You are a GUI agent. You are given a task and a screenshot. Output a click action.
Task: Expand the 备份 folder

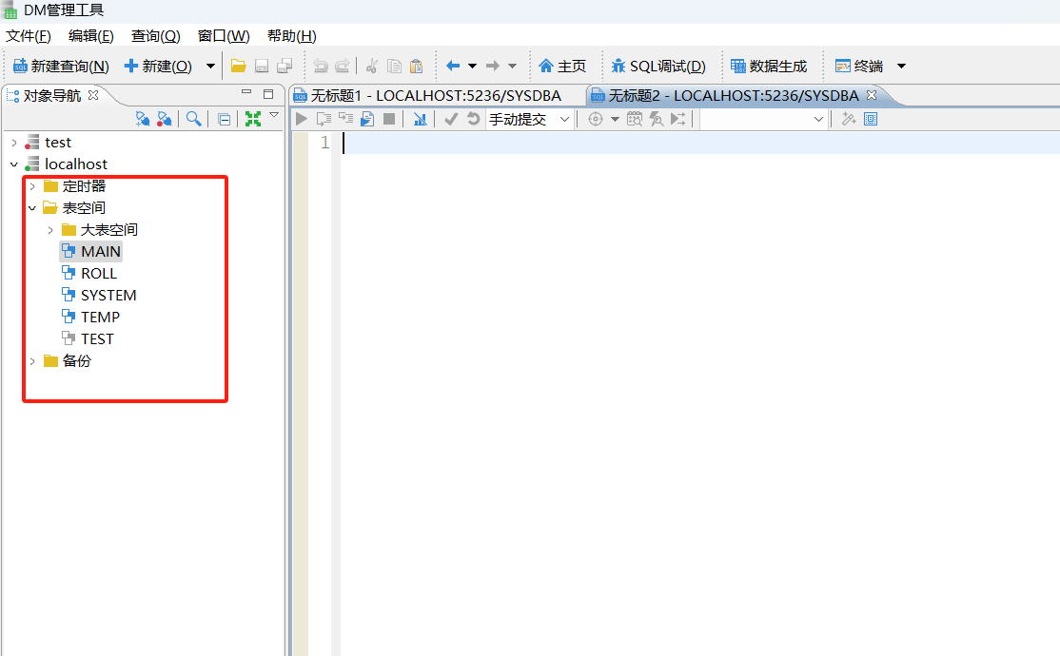point(32,361)
